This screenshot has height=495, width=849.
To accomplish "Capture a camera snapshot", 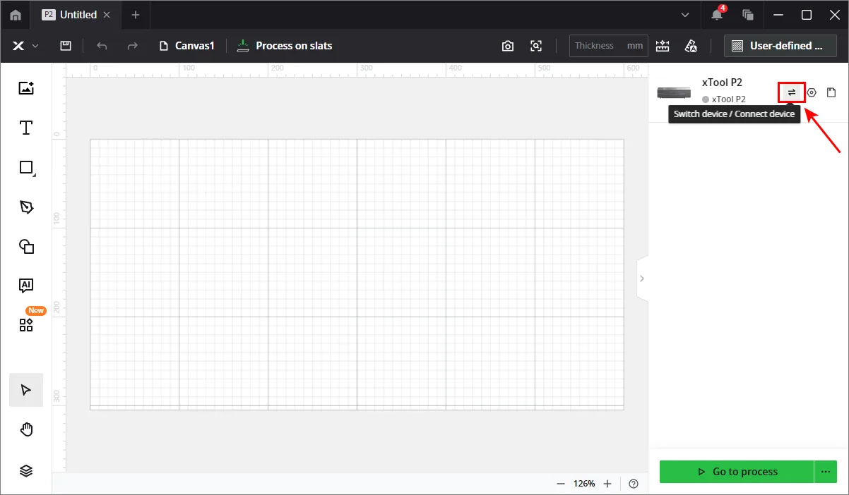I will [508, 46].
